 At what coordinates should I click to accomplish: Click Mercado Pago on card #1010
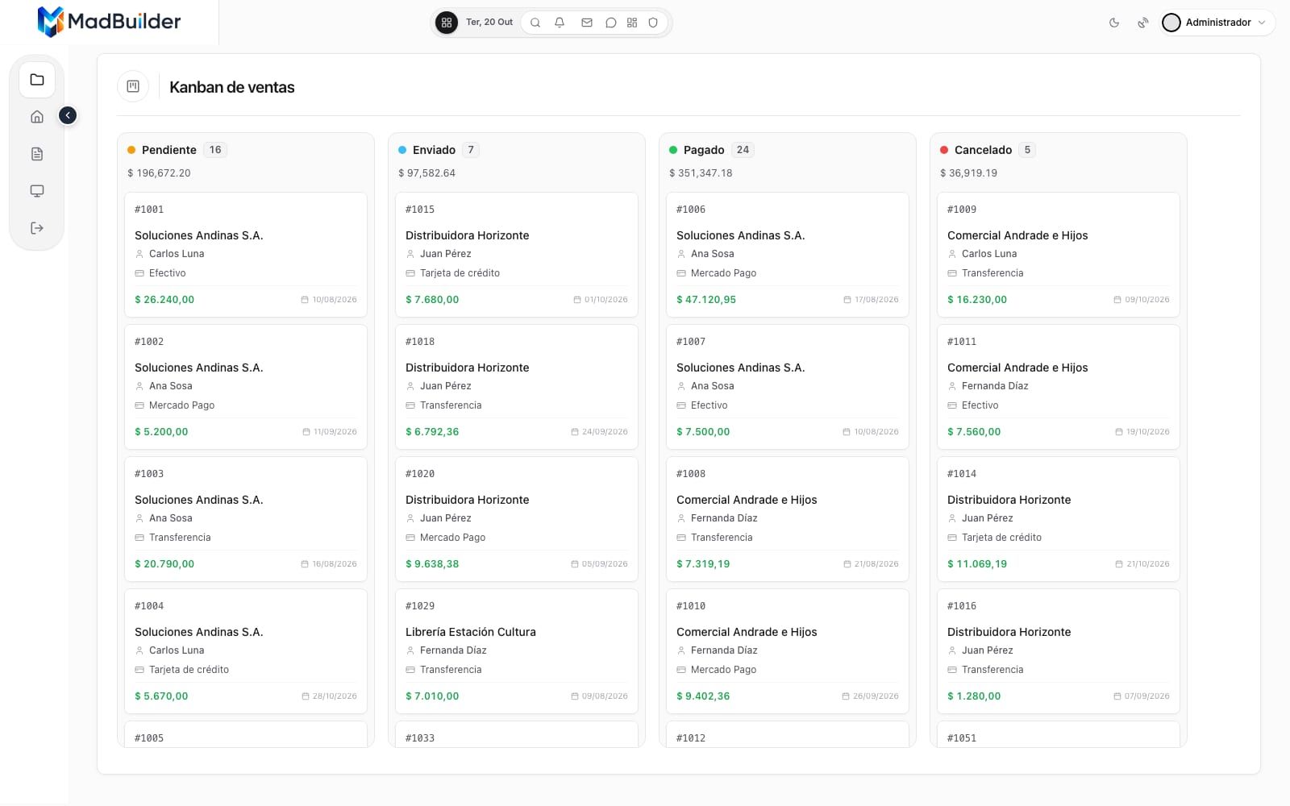coord(723,670)
